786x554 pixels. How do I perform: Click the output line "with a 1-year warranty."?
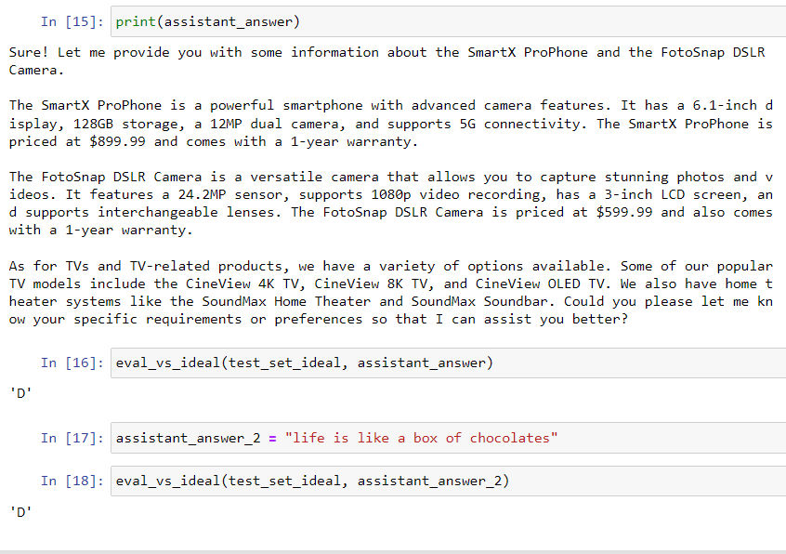100,230
